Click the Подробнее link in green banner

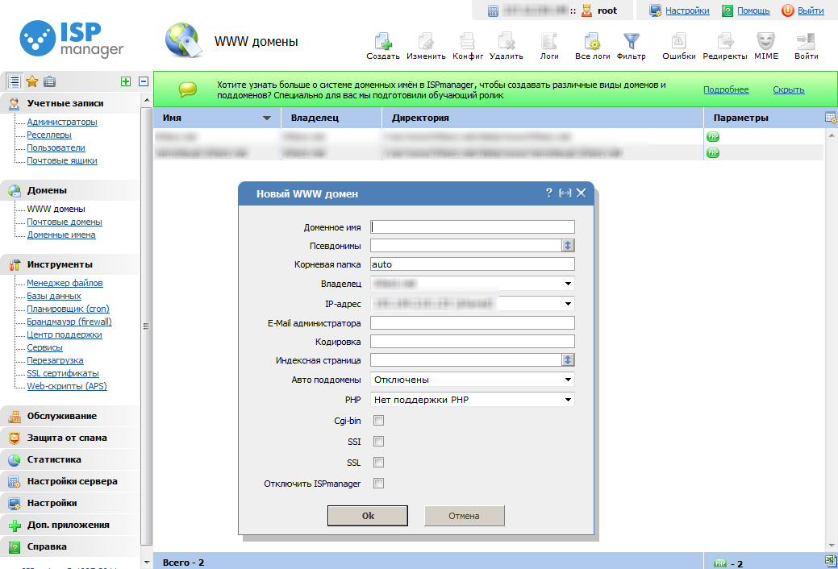(726, 89)
